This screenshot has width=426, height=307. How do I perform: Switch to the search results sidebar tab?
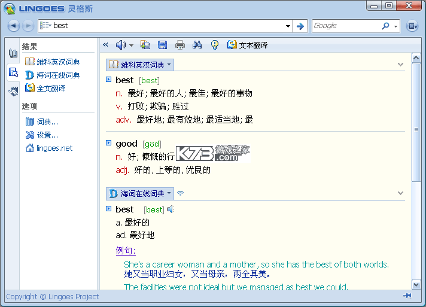click(13, 72)
